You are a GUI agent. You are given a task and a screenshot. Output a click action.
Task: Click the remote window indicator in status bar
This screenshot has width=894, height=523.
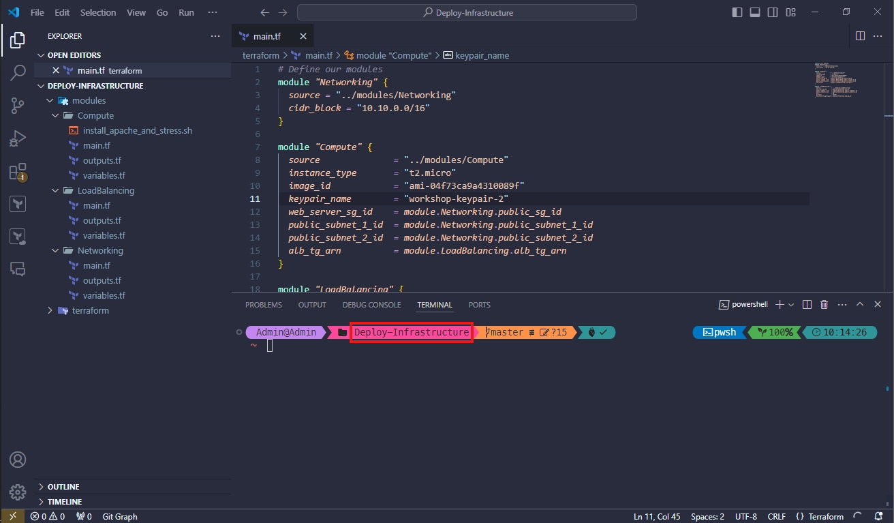12,516
